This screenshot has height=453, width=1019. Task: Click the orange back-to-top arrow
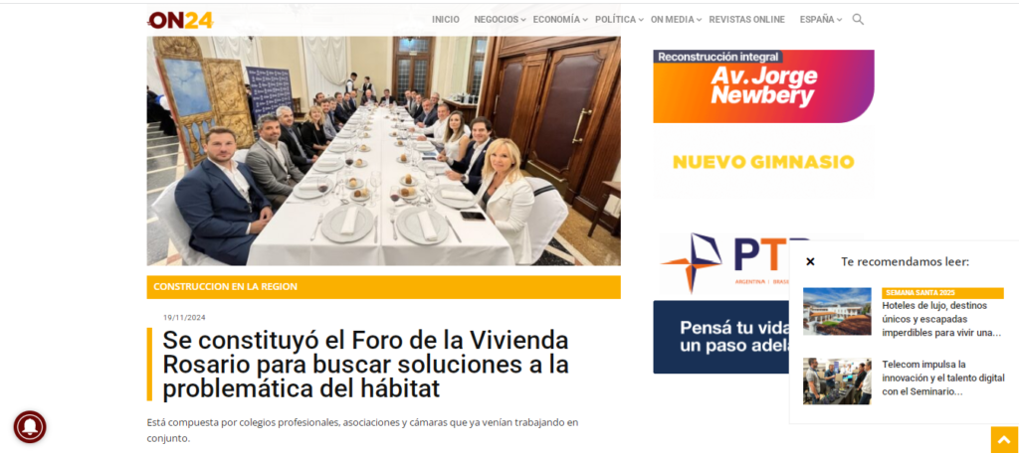[x=1005, y=439]
